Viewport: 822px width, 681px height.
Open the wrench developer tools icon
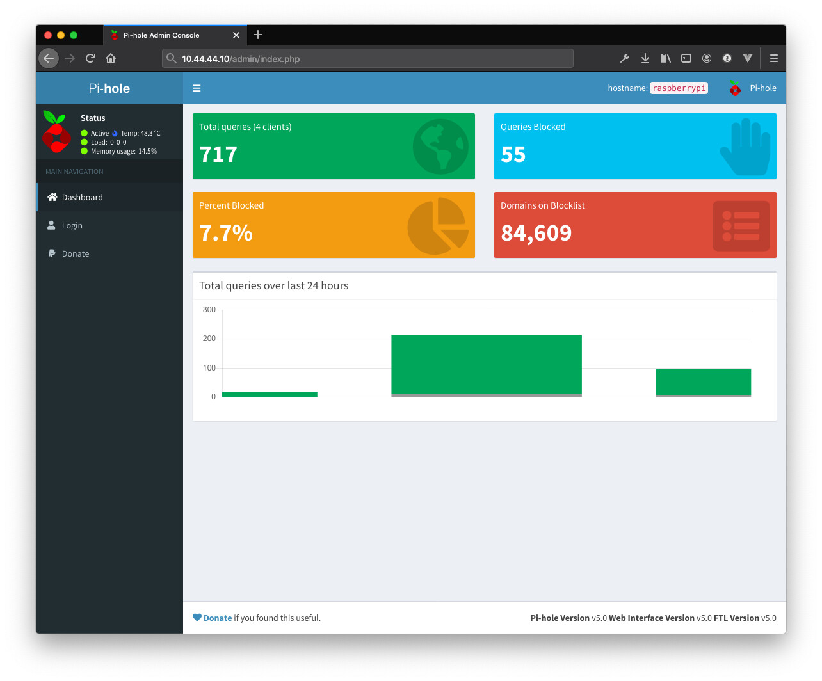(x=625, y=58)
